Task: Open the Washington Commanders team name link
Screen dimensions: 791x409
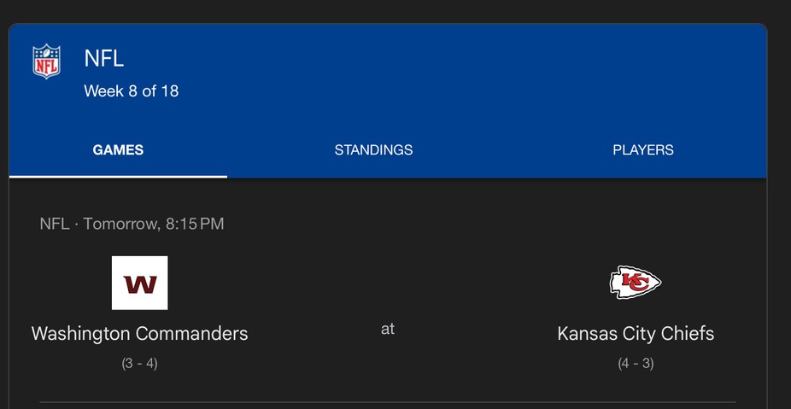Action: point(139,333)
